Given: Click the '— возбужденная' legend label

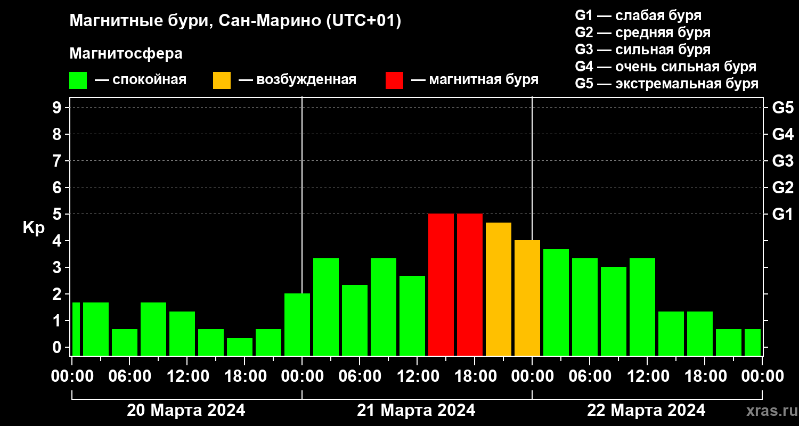Looking at the screenshot, I should pyautogui.click(x=297, y=80).
